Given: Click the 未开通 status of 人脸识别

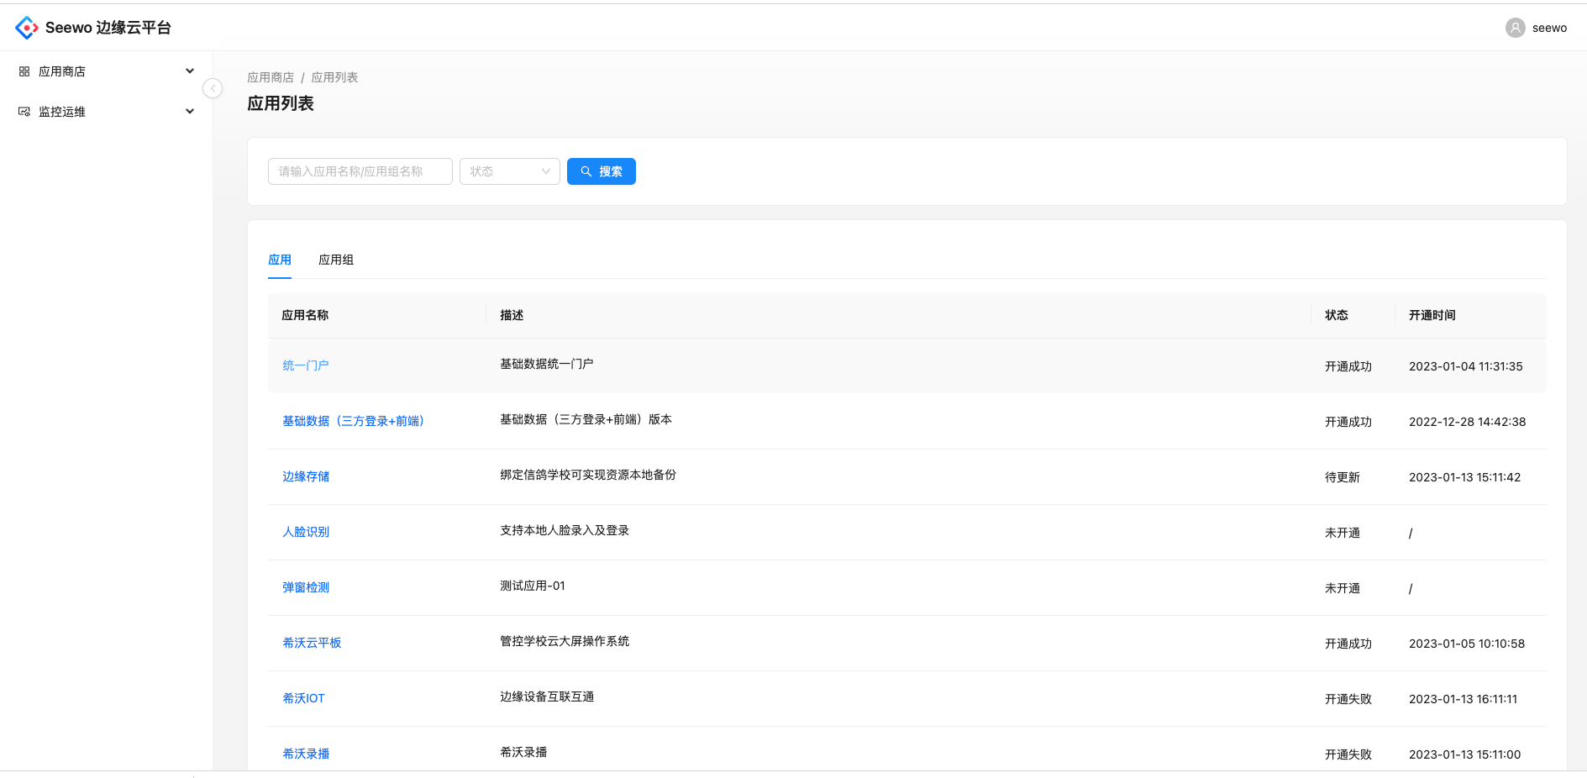Looking at the screenshot, I should pyautogui.click(x=1343, y=533).
